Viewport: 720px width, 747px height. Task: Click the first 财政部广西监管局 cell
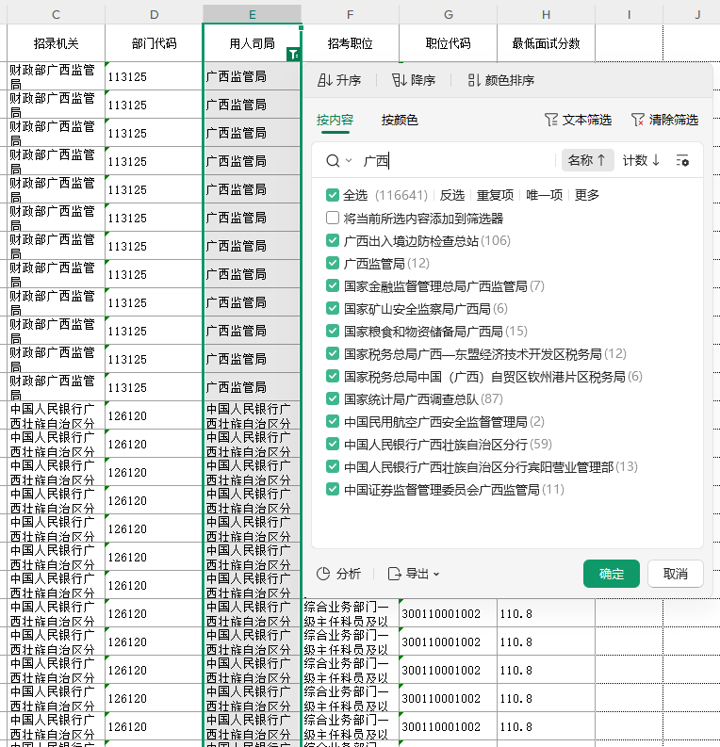point(56,76)
